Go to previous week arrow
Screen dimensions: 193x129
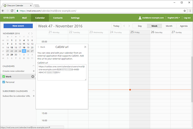124,26
